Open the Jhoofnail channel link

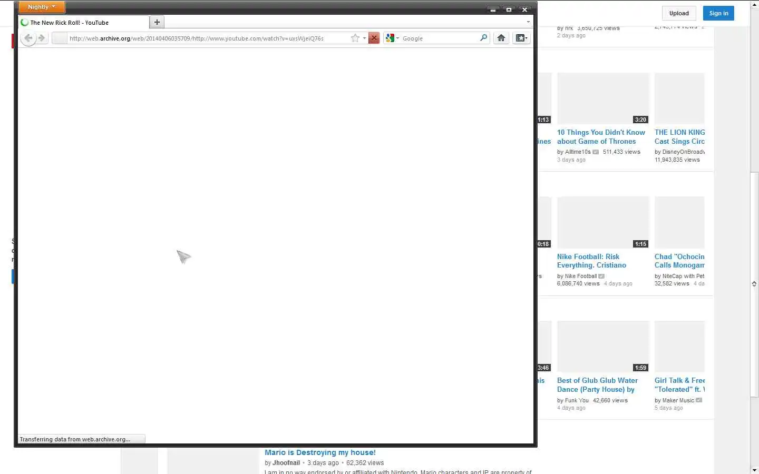pyautogui.click(x=286, y=463)
